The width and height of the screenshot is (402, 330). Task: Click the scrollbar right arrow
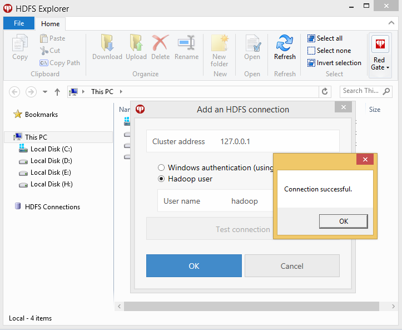coord(393,306)
